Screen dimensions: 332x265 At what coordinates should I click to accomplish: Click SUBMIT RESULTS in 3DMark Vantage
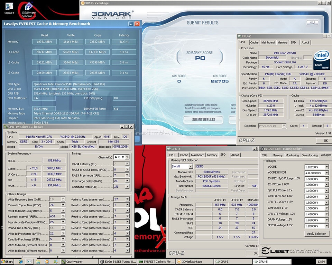coord(203,120)
